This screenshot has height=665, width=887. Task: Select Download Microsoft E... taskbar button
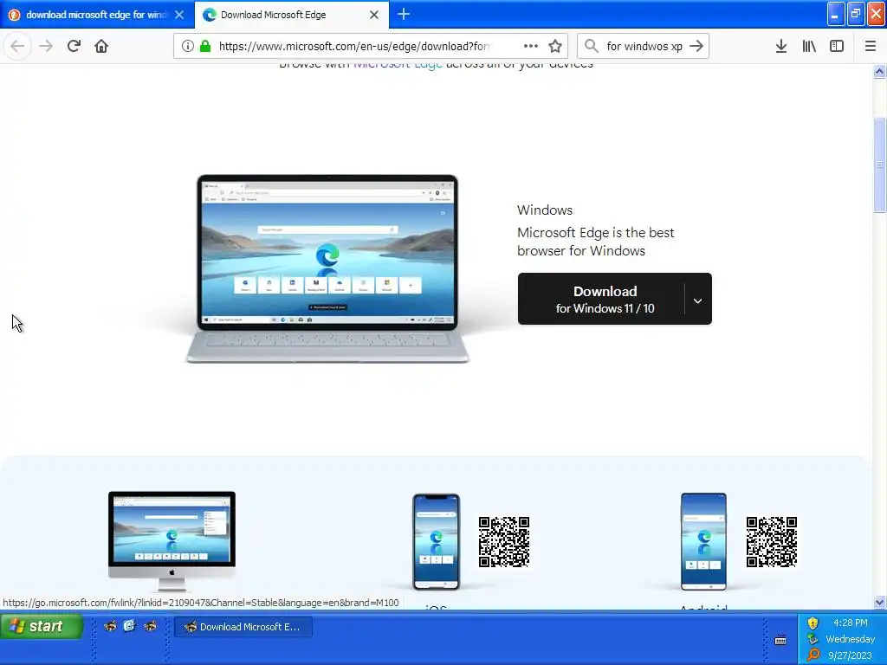[243, 627]
